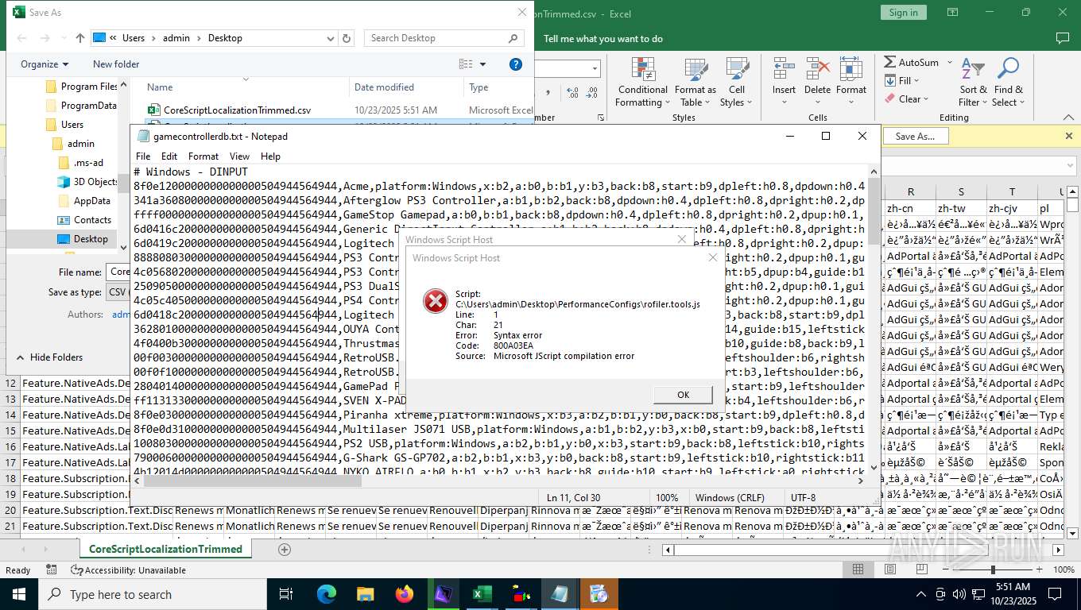Open the Save As help icon
This screenshot has width=1081, height=610.
pyautogui.click(x=515, y=64)
